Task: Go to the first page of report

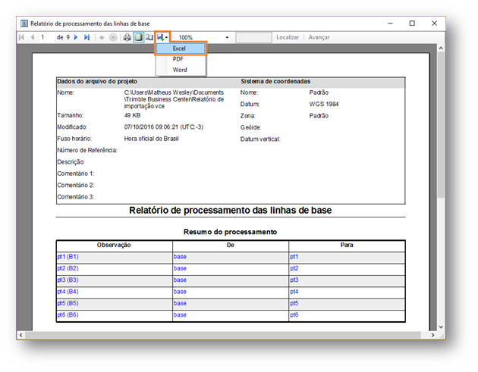Action: (21, 37)
